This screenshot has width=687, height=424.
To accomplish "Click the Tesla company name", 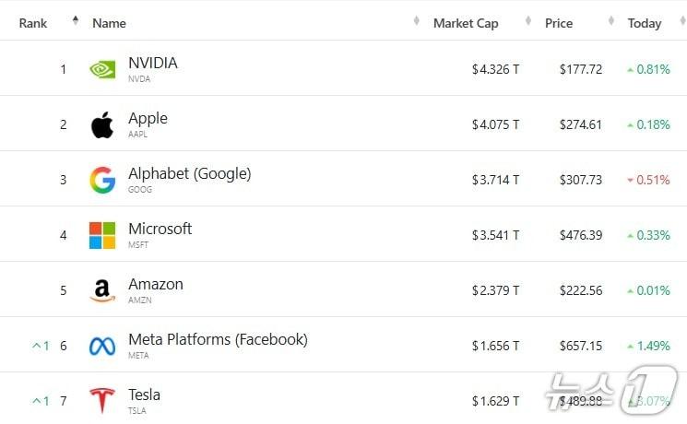I will tap(145, 395).
